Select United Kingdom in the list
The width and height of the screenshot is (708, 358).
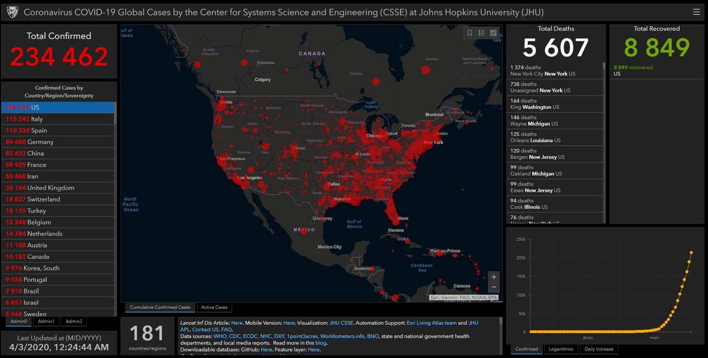58,188
